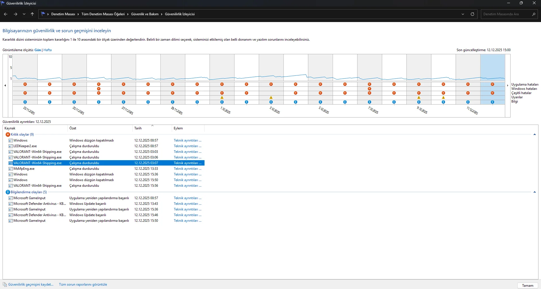View technical details of VALORANT crash at 03:07
The image size is (541, 289).
[x=188, y=163]
